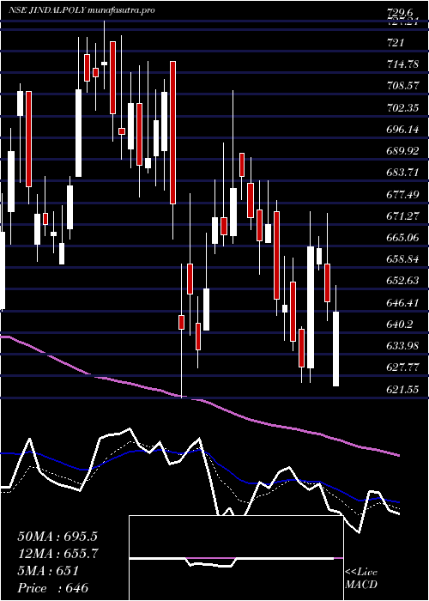Click the 689.92 price label
This screenshot has height=601, width=429.
[x=402, y=151]
